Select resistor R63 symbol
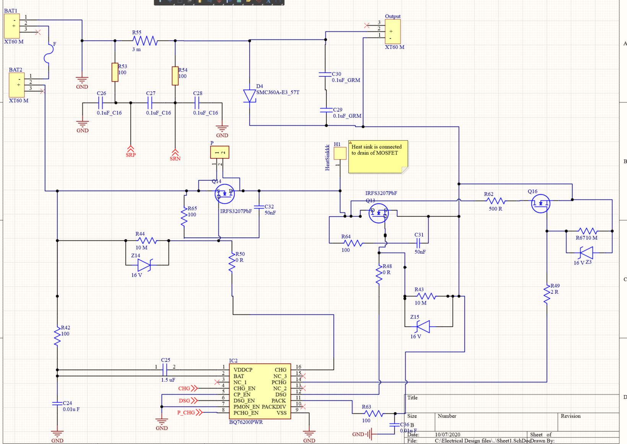Viewport: 627px width, 444px height. [x=374, y=413]
